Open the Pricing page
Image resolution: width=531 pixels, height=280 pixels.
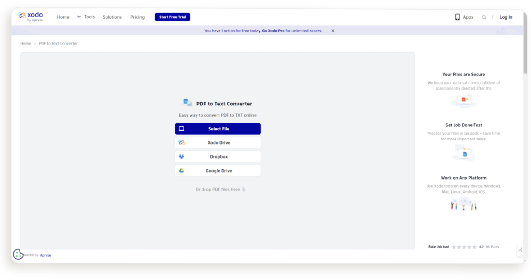(137, 17)
